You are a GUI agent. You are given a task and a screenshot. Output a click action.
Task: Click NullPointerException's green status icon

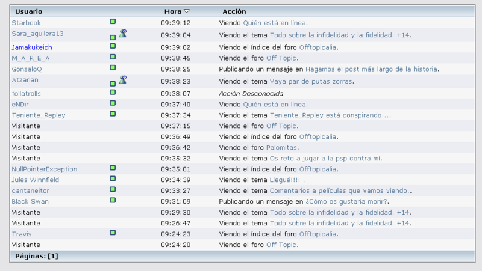coord(113,168)
